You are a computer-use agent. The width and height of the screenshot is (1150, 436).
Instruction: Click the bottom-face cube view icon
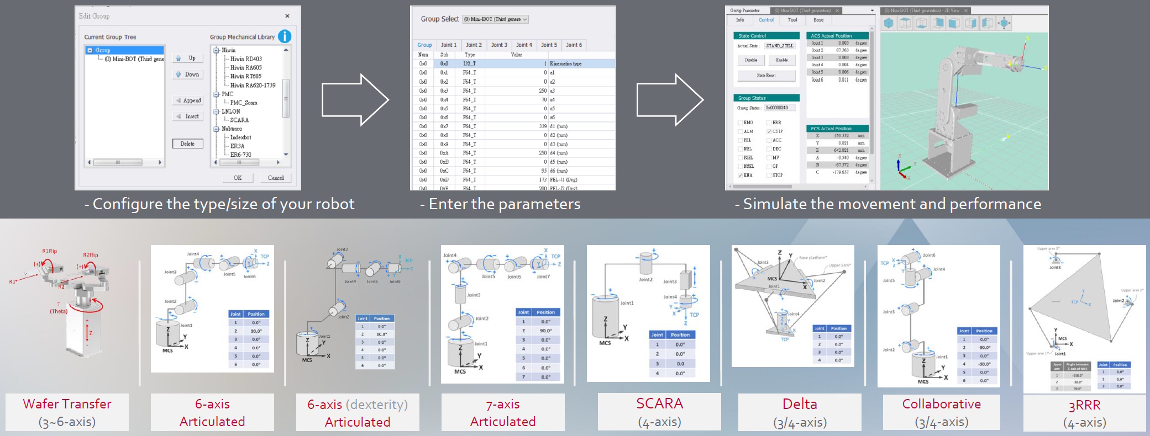click(x=922, y=23)
